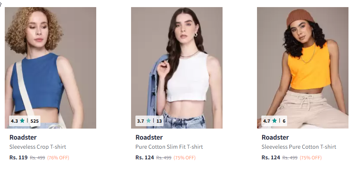Click the 76% OFF discount label
The height and width of the screenshot is (170, 356).
58,157
